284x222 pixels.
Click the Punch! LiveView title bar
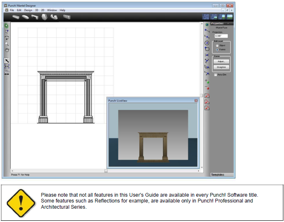pyautogui.click(x=153, y=101)
